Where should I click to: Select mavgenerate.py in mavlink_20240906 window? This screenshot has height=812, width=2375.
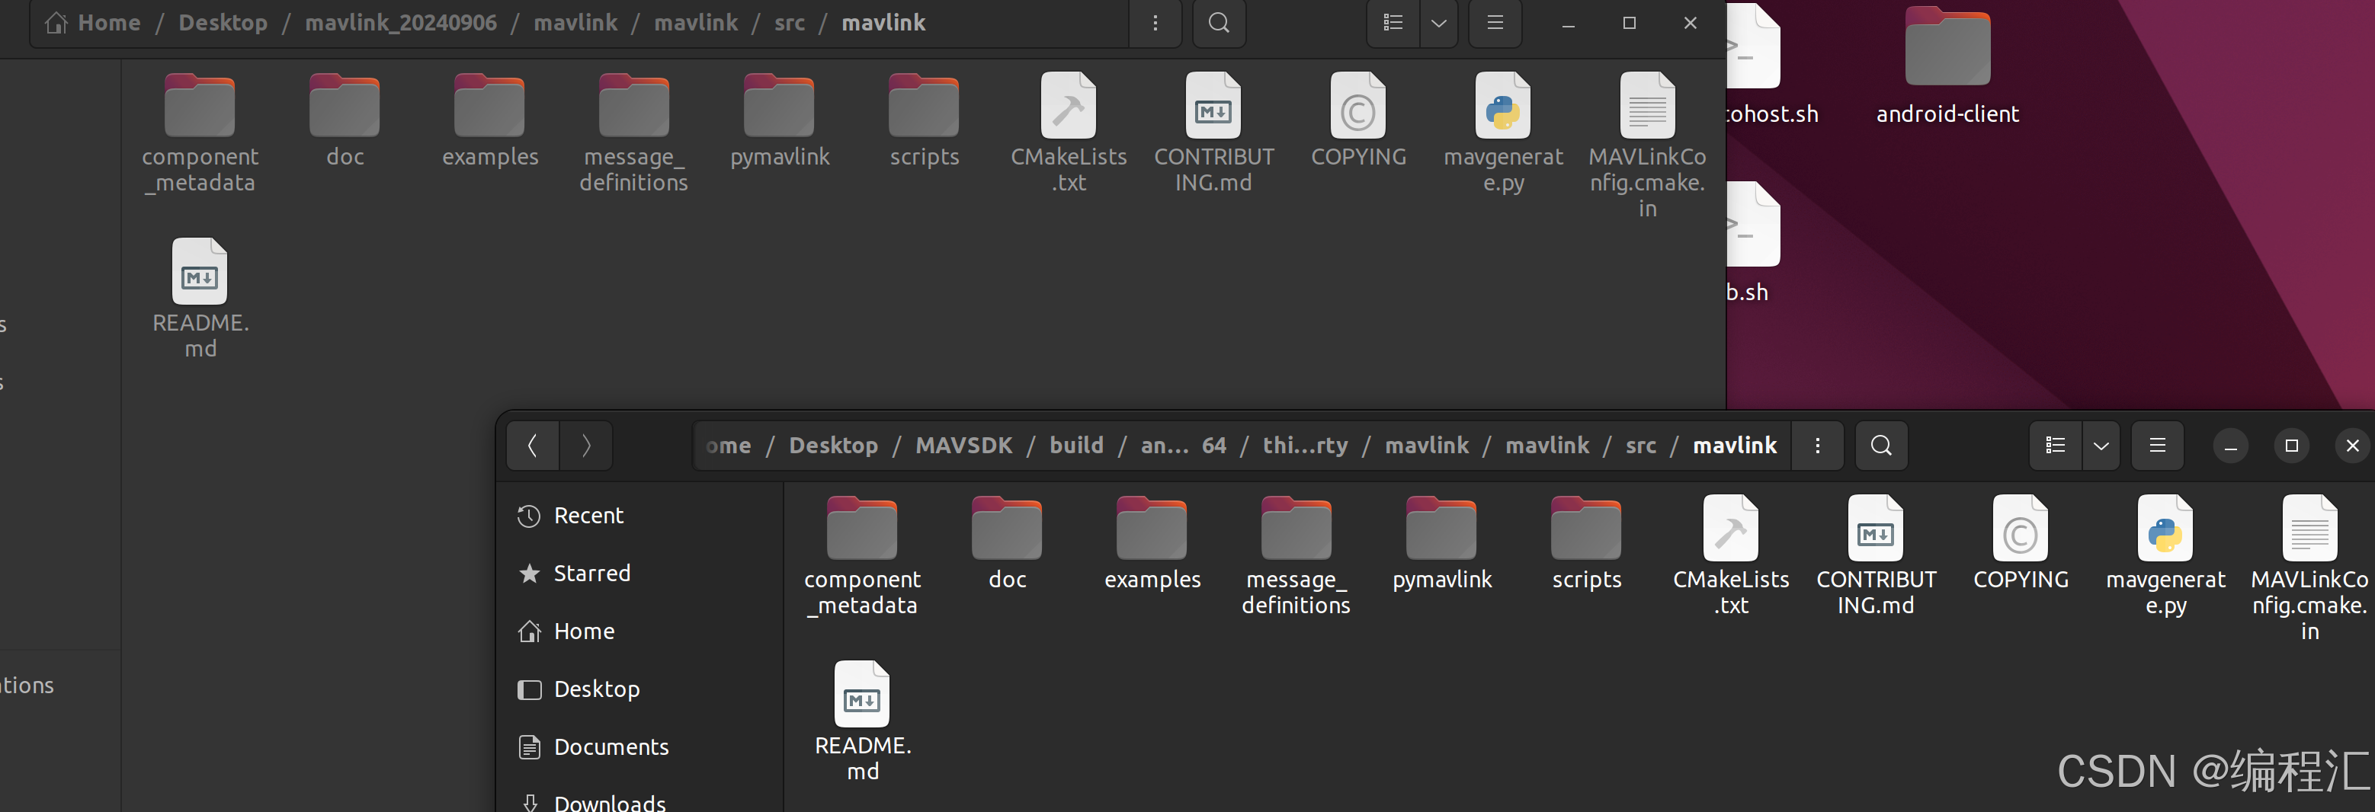point(1503,132)
